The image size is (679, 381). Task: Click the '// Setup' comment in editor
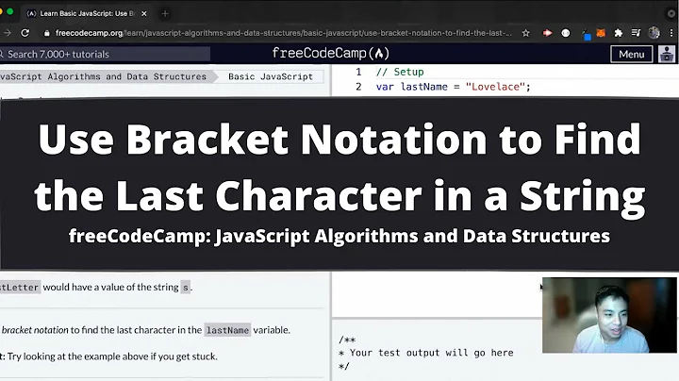click(x=400, y=72)
